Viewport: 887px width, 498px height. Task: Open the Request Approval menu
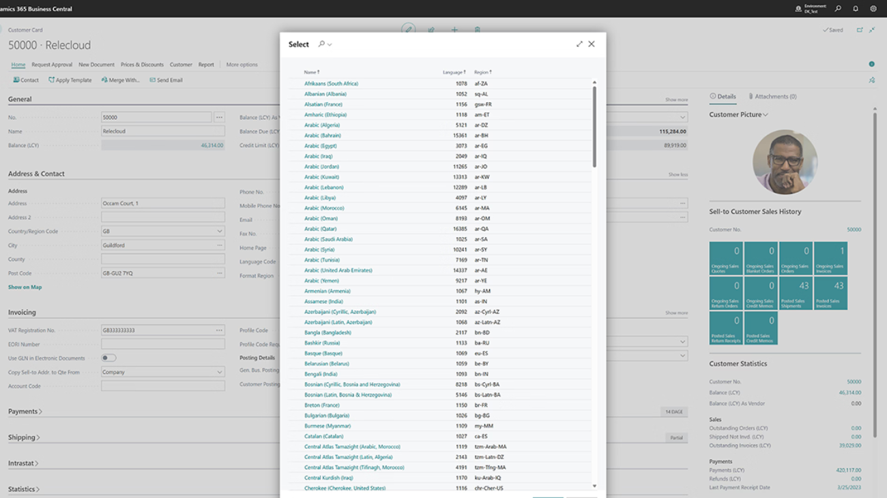[x=52, y=65]
